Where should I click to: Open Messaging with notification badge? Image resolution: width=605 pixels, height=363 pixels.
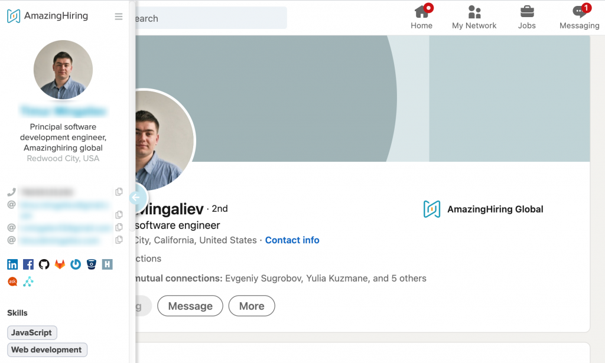coord(580,17)
